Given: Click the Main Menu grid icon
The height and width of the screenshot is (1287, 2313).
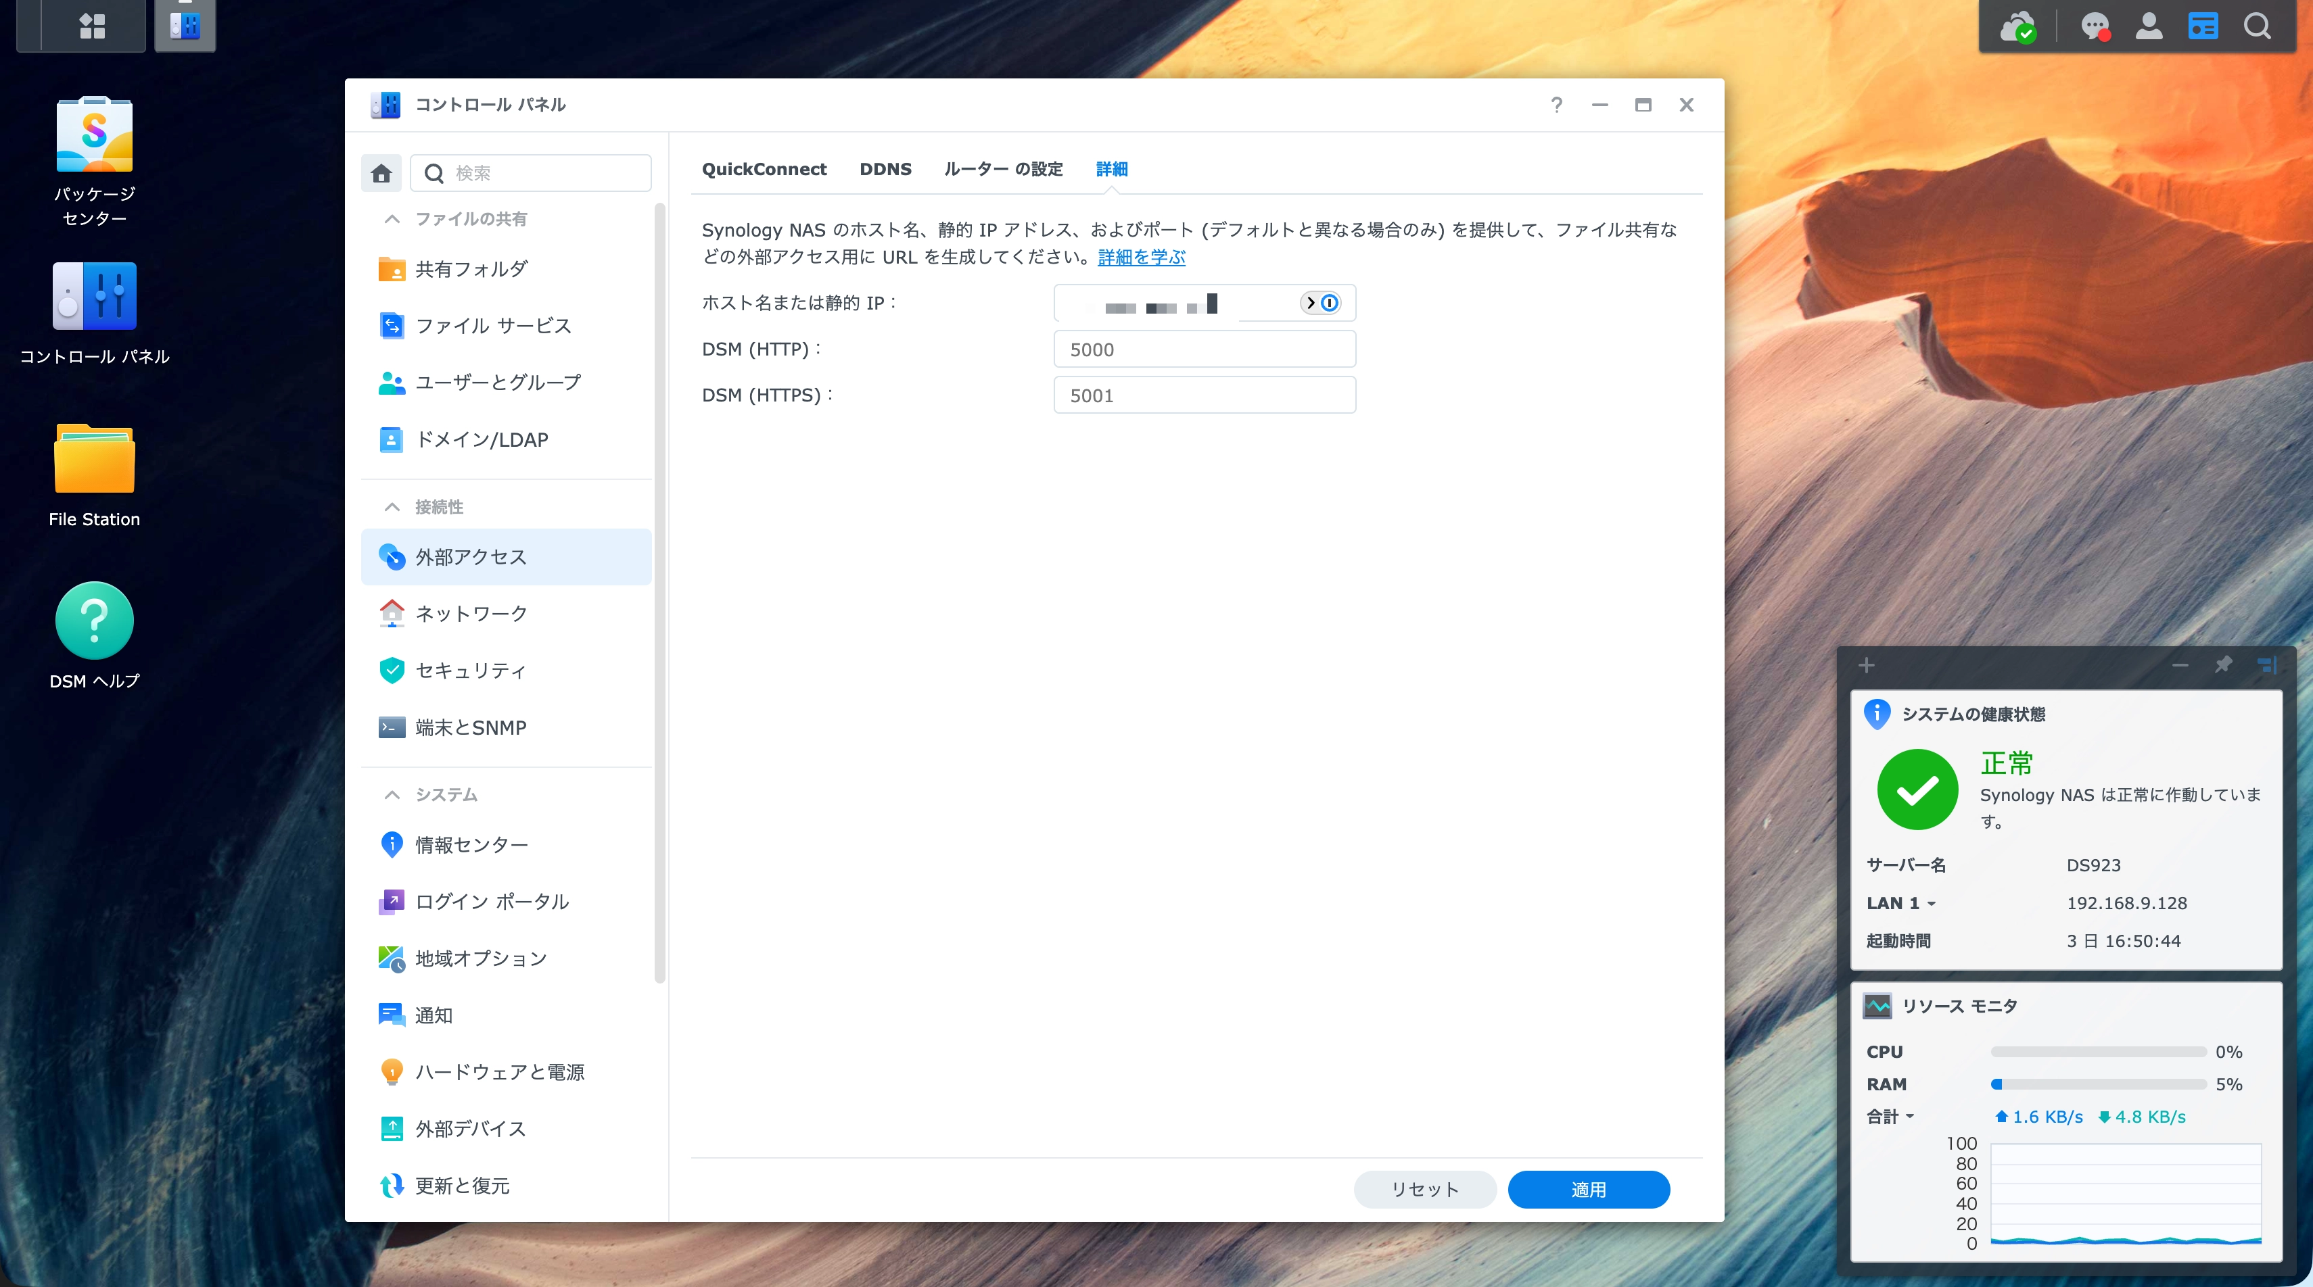Looking at the screenshot, I should tap(91, 25).
